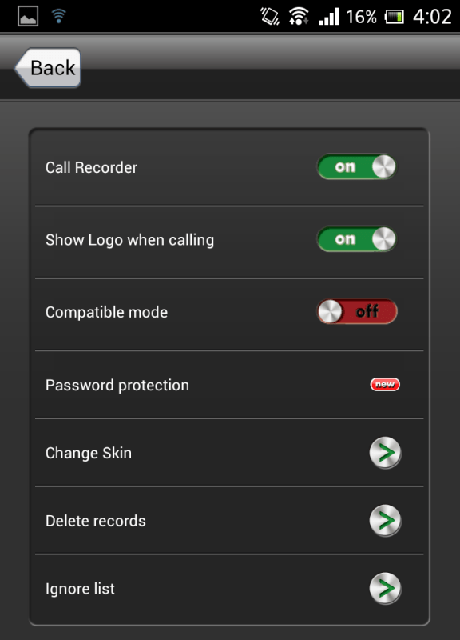
Task: Click the red new badge icon
Action: [385, 385]
